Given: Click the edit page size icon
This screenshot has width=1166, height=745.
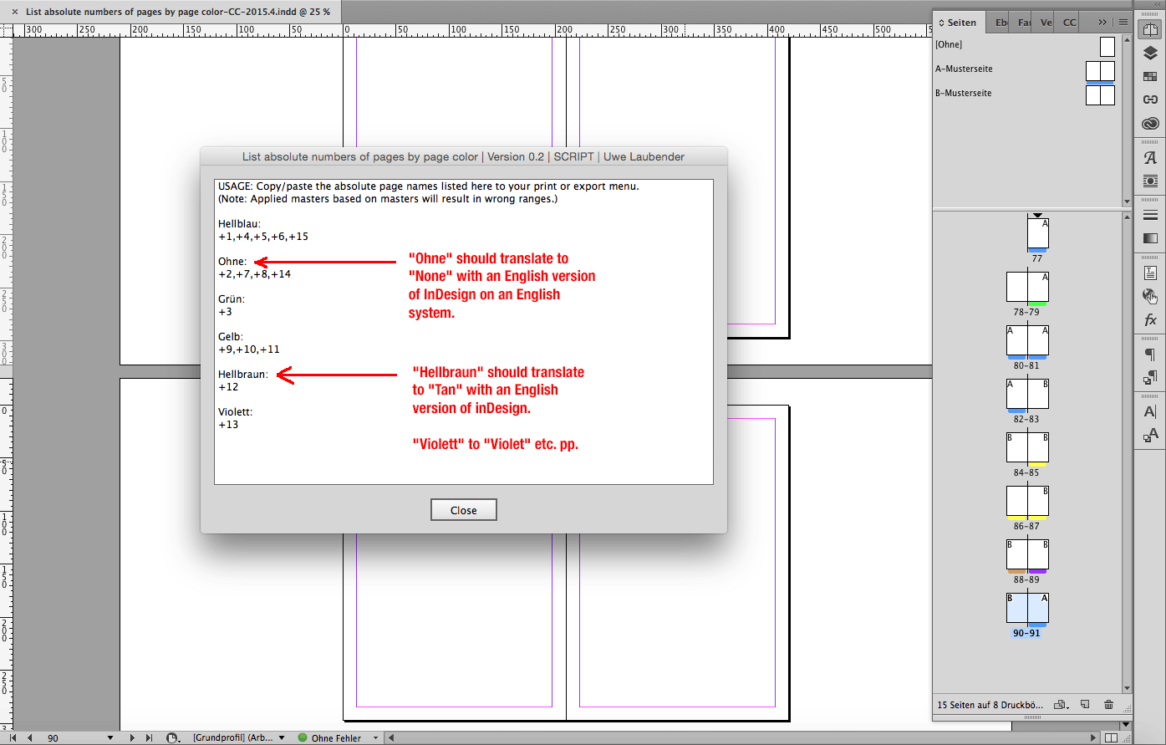Looking at the screenshot, I should [1061, 705].
